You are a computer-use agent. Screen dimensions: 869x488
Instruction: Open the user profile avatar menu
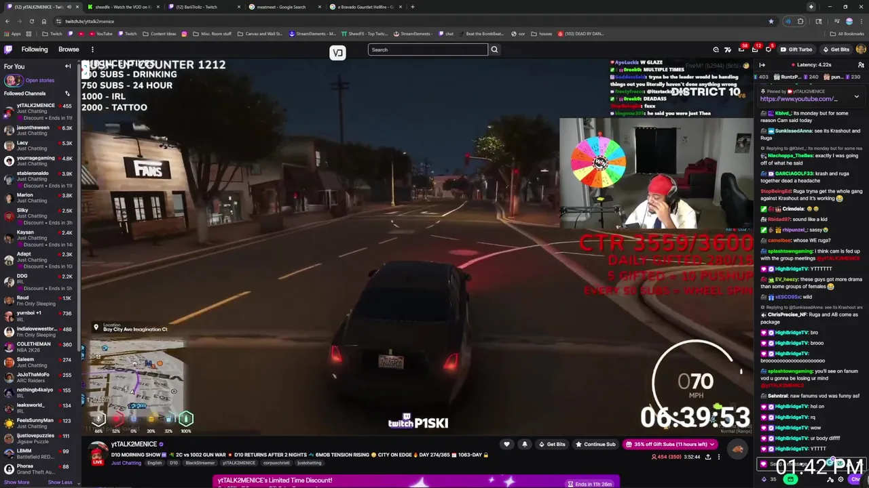(x=861, y=49)
